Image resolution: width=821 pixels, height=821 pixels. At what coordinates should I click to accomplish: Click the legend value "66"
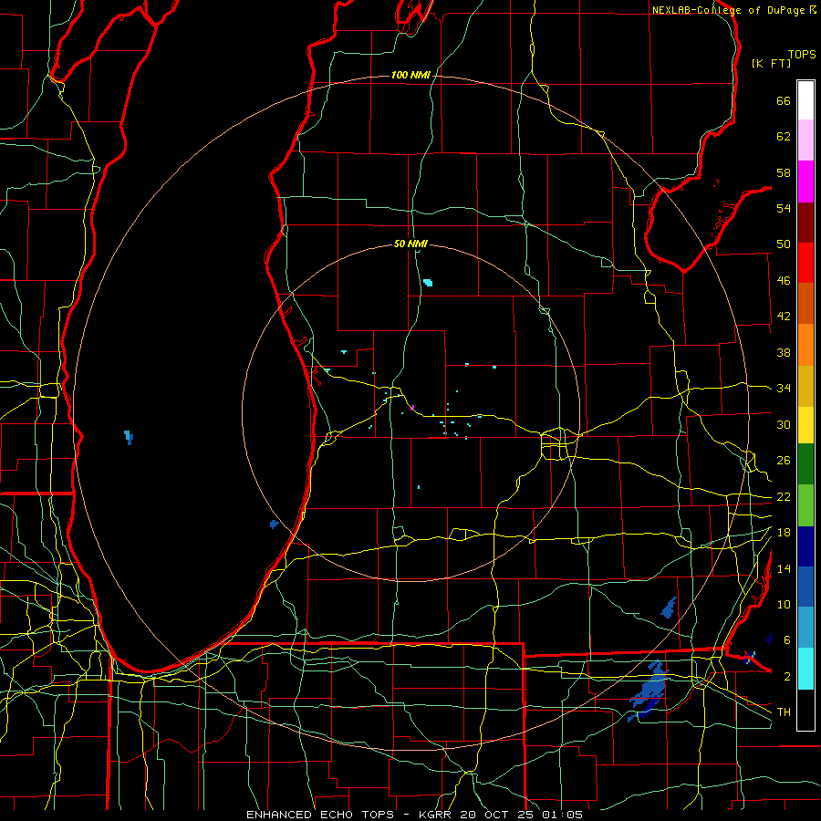point(784,101)
